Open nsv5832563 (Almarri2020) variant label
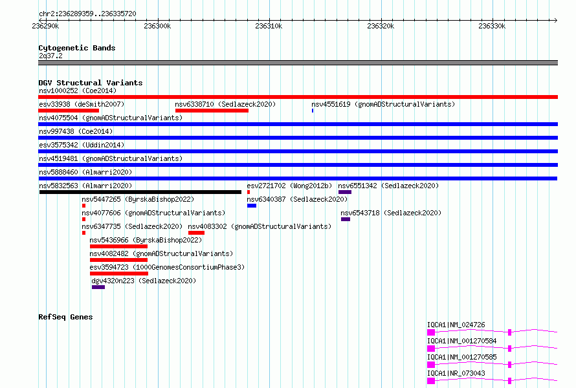This screenshot has height=388, width=576. 85,186
